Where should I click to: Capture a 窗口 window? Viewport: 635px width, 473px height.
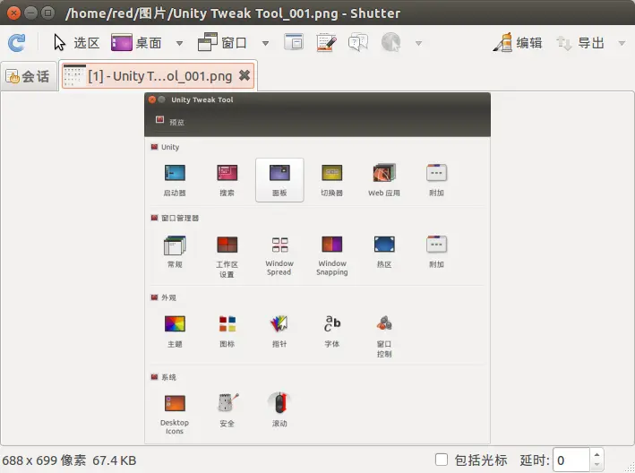(x=222, y=43)
